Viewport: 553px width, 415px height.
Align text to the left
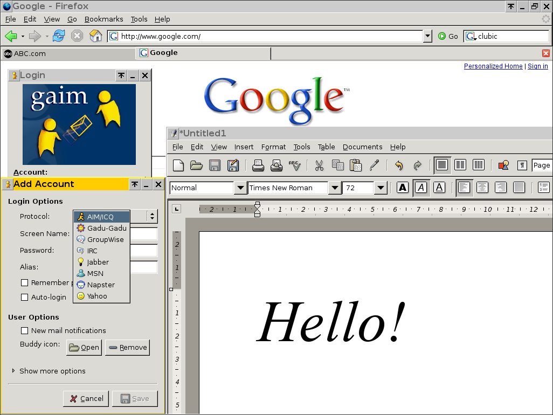point(464,188)
